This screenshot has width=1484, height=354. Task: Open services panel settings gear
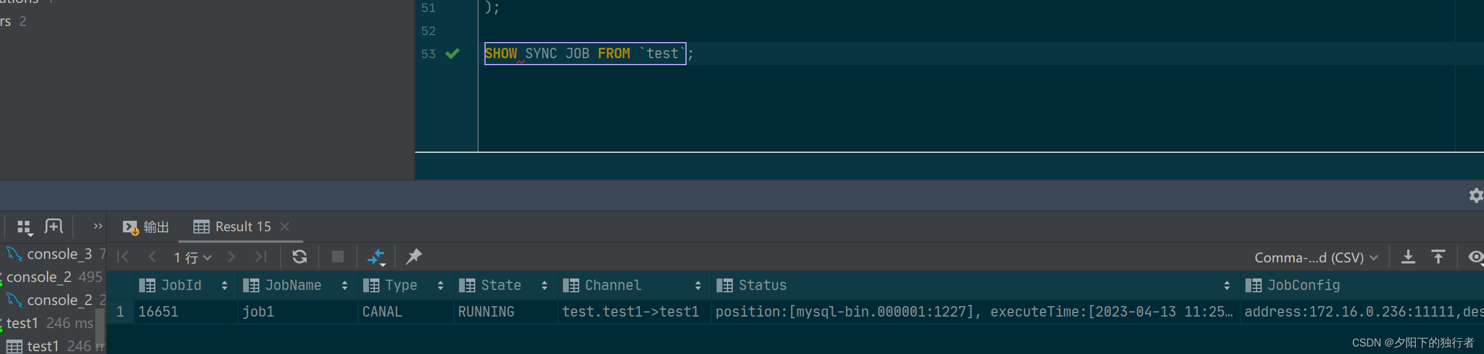[1476, 195]
